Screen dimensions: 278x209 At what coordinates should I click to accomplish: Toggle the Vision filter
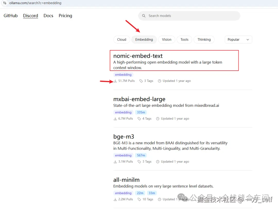167,39
